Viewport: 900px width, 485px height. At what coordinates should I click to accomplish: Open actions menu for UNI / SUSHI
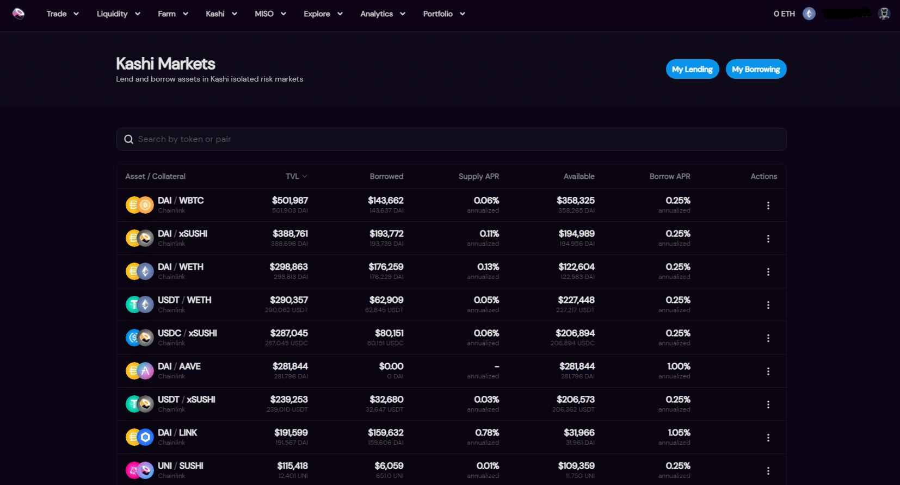[x=768, y=471]
